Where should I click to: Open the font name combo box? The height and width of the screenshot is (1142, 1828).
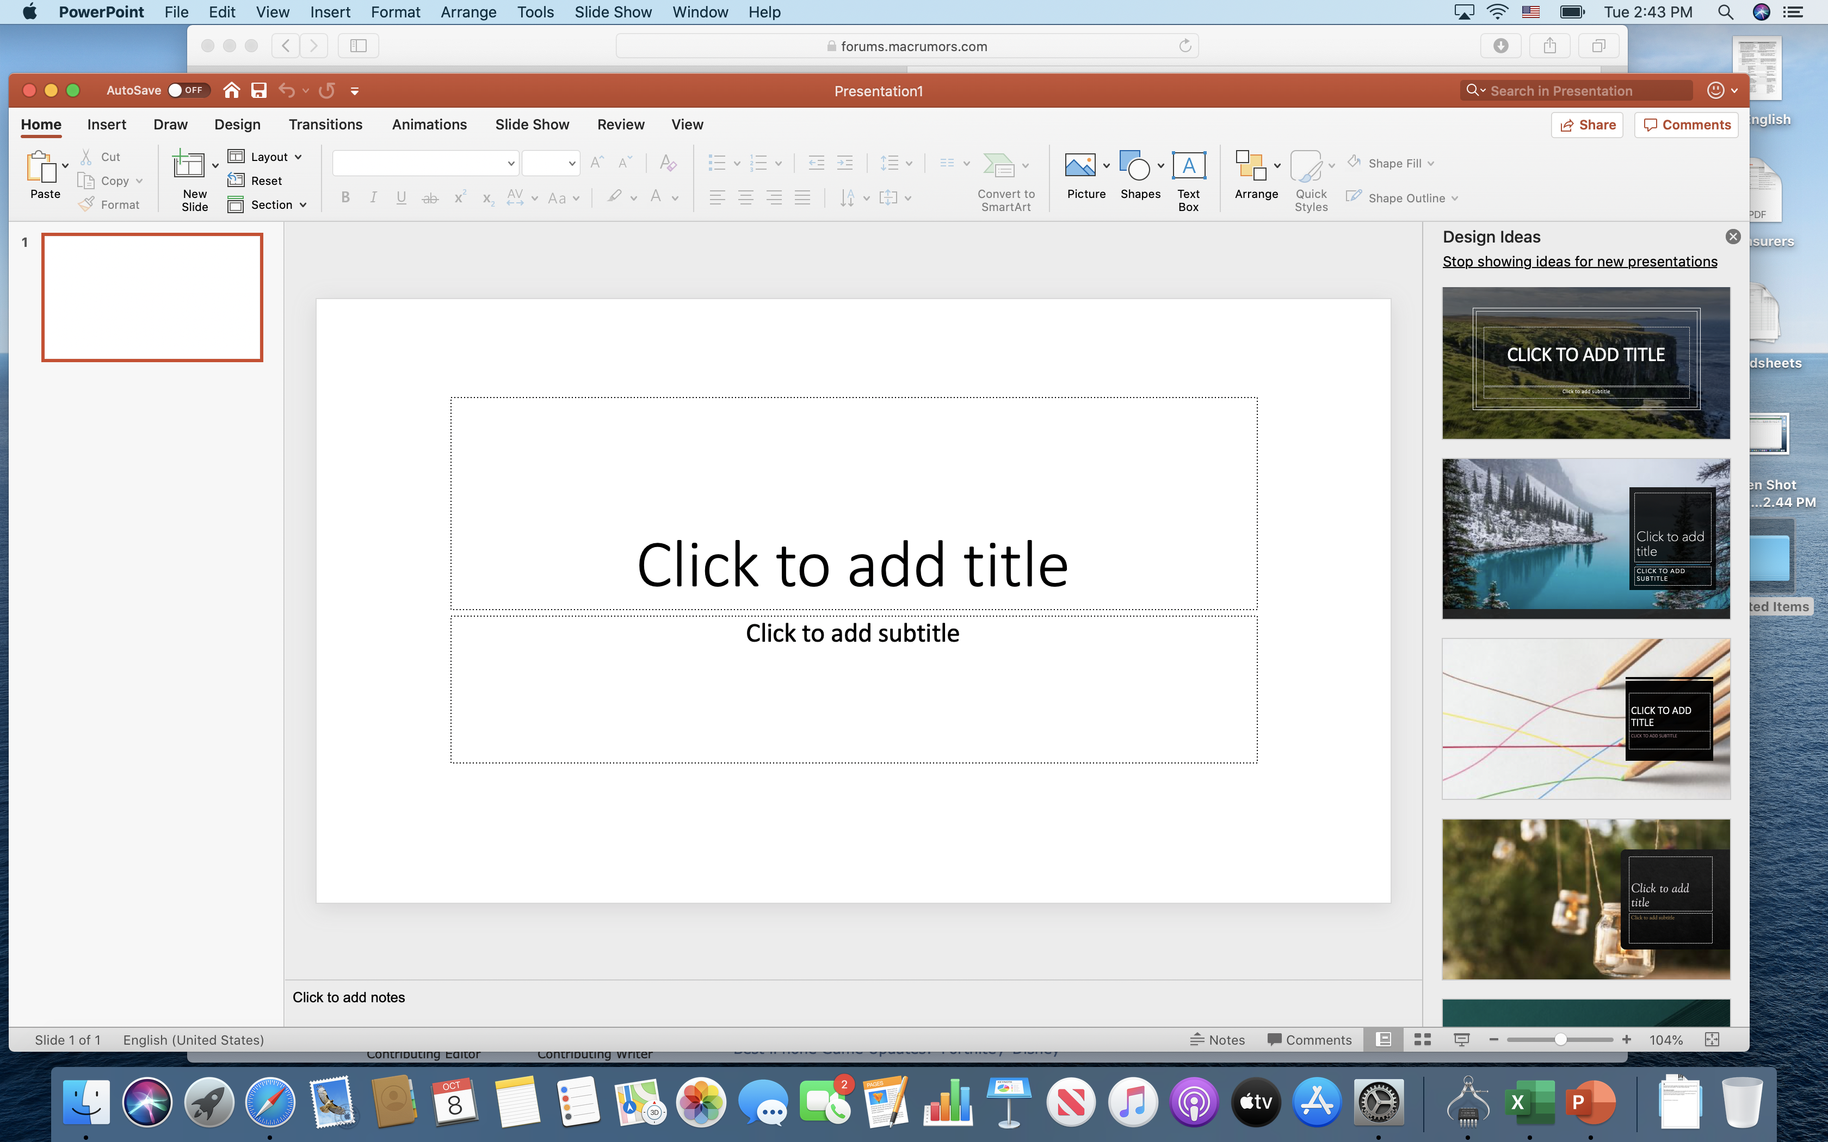tap(425, 163)
